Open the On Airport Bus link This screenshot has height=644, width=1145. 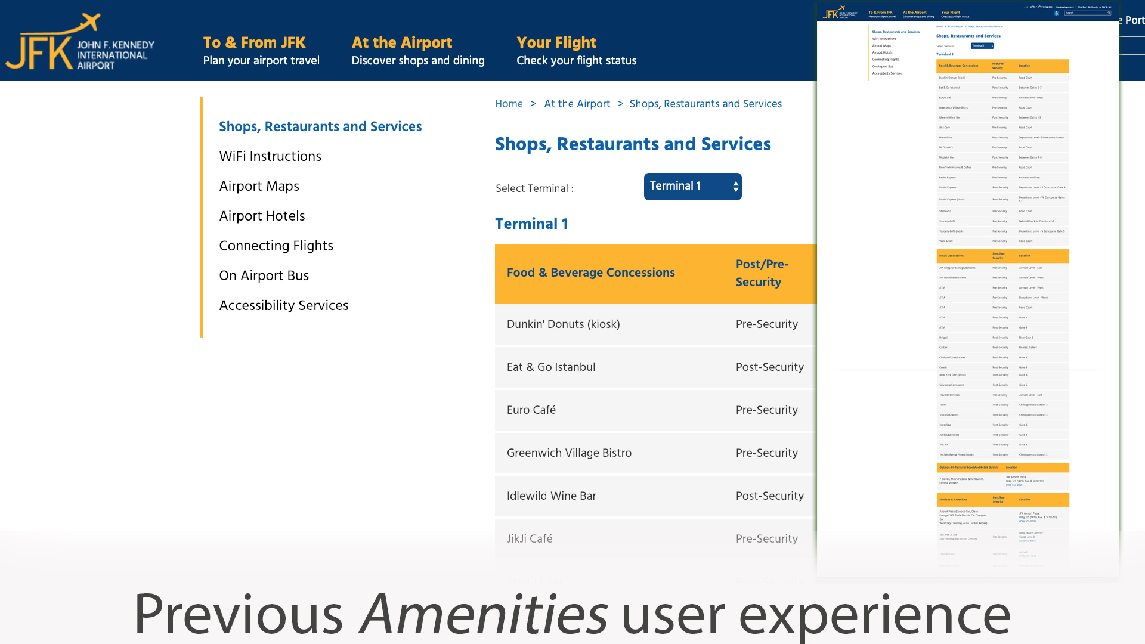pyautogui.click(x=264, y=275)
